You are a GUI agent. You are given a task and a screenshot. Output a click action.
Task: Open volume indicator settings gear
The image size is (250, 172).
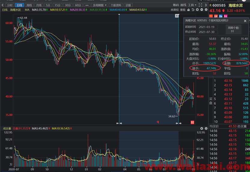pyautogui.click(x=206, y=128)
